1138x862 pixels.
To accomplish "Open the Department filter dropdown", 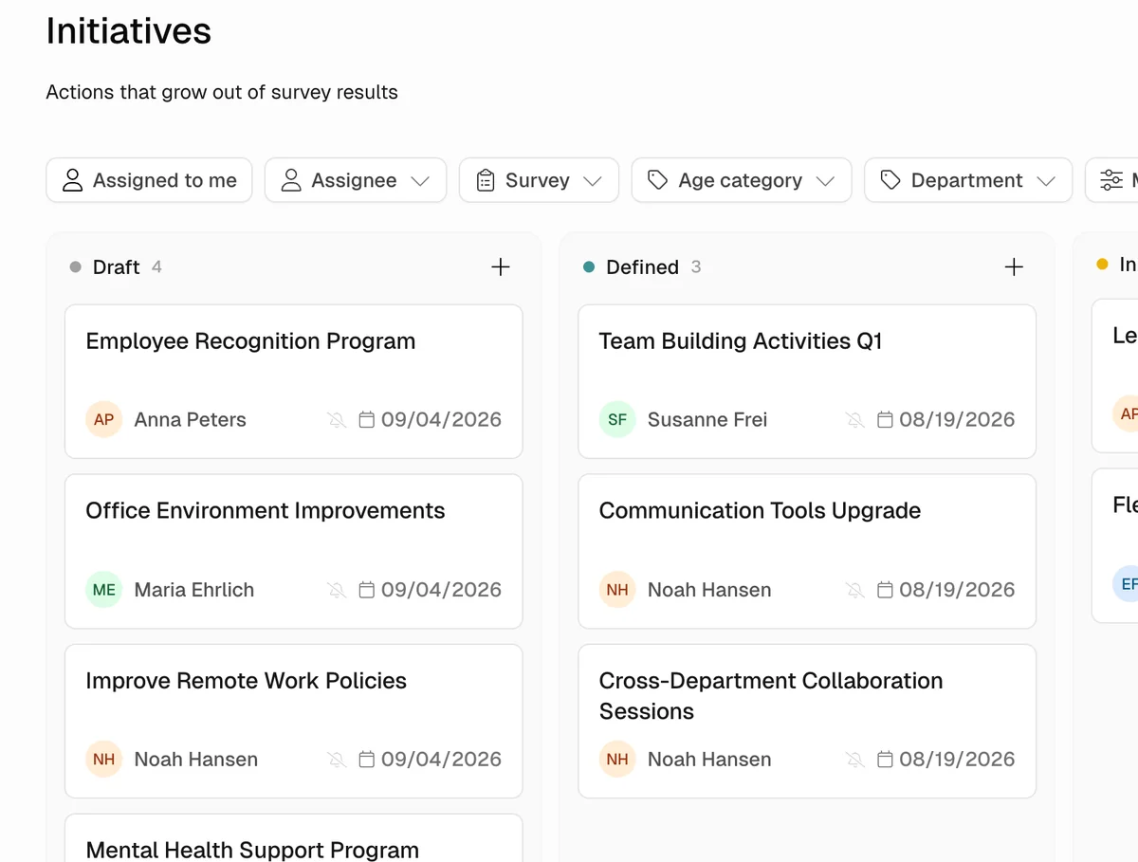I will pos(968,180).
